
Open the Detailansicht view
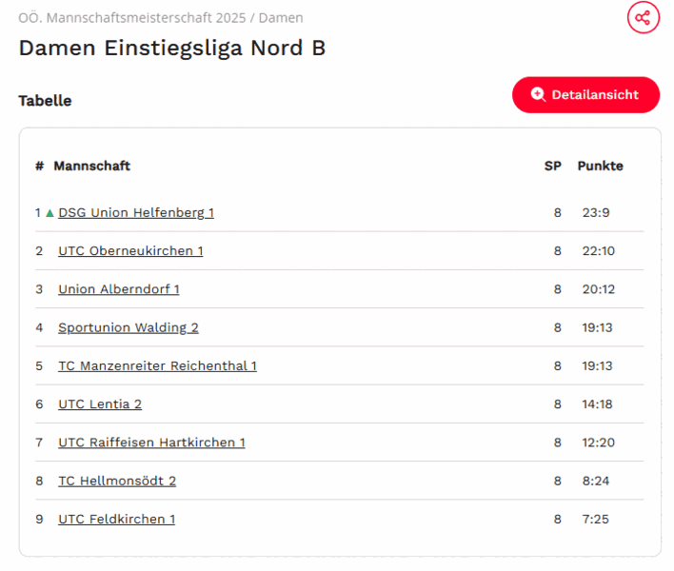pyautogui.click(x=585, y=94)
